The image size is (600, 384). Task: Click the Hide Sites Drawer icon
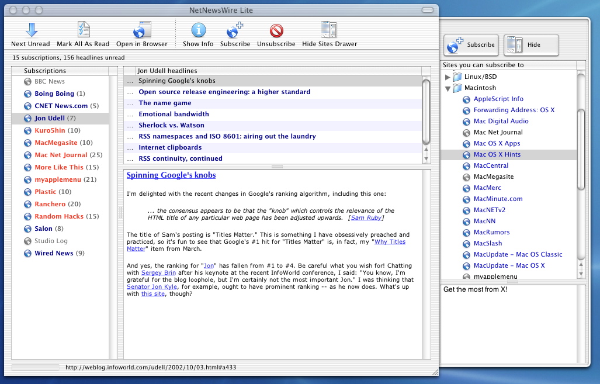[329, 30]
